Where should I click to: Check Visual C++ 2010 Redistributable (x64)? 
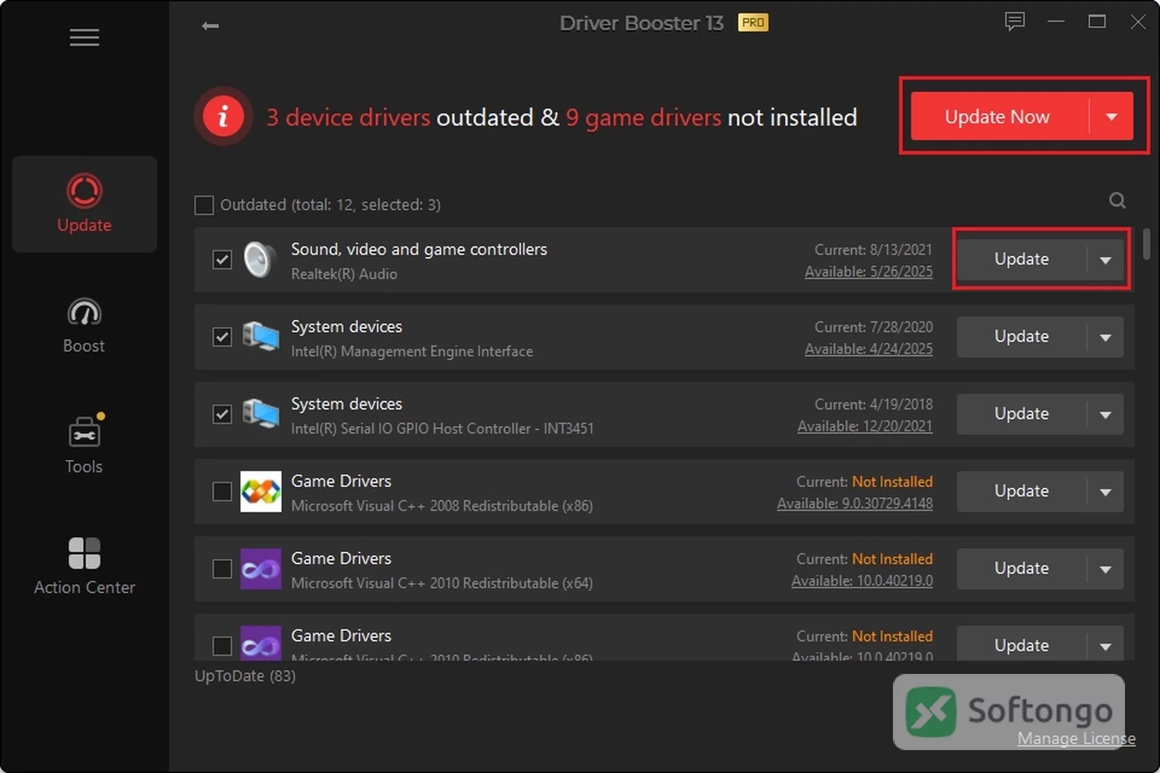(x=222, y=569)
